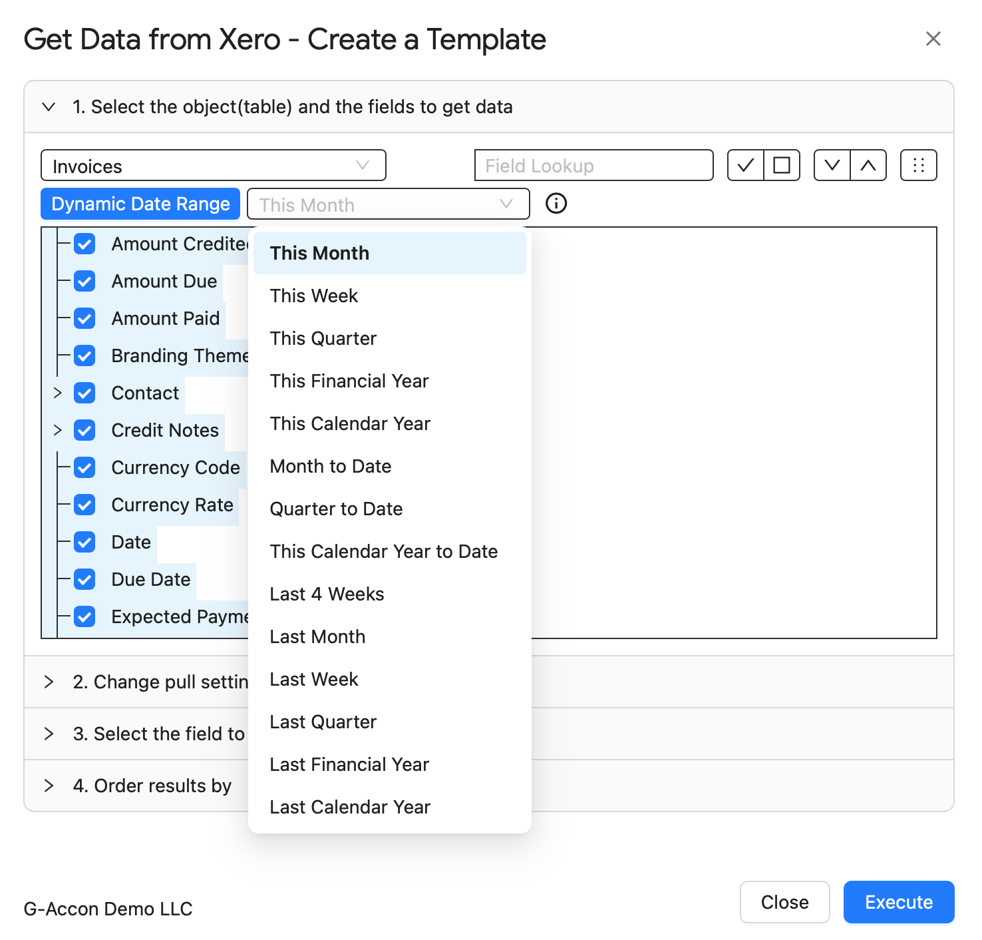Expand the Credit Notes tree node

pos(58,430)
